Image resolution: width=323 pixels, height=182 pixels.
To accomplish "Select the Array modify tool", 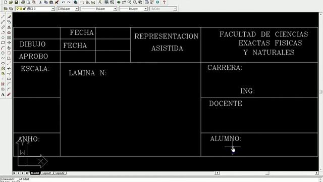I will (9, 37).
